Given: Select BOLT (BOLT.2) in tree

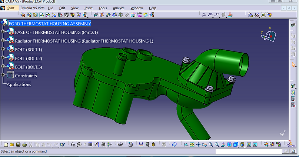Looking at the screenshot, I should click(x=29, y=59).
